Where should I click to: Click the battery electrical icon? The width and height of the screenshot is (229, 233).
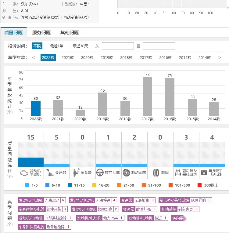[x=204, y=173]
